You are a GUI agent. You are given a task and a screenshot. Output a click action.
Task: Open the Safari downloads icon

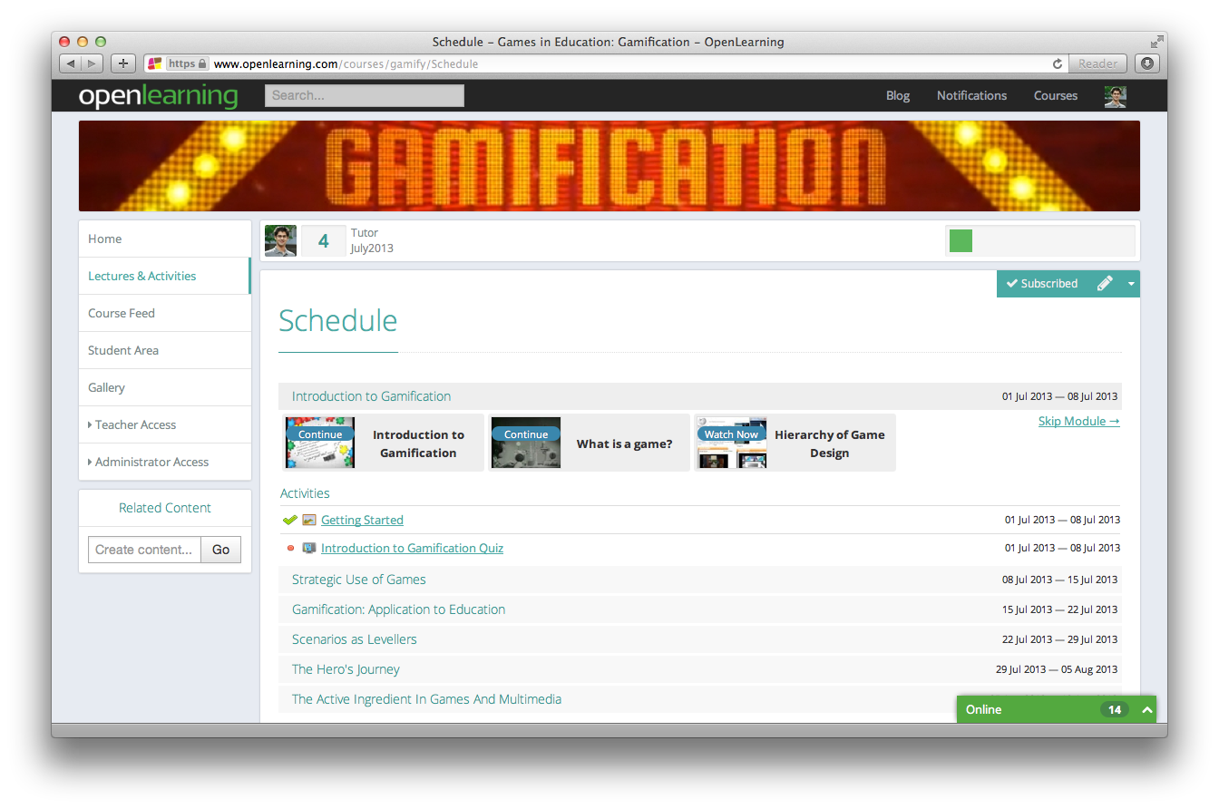click(1147, 63)
